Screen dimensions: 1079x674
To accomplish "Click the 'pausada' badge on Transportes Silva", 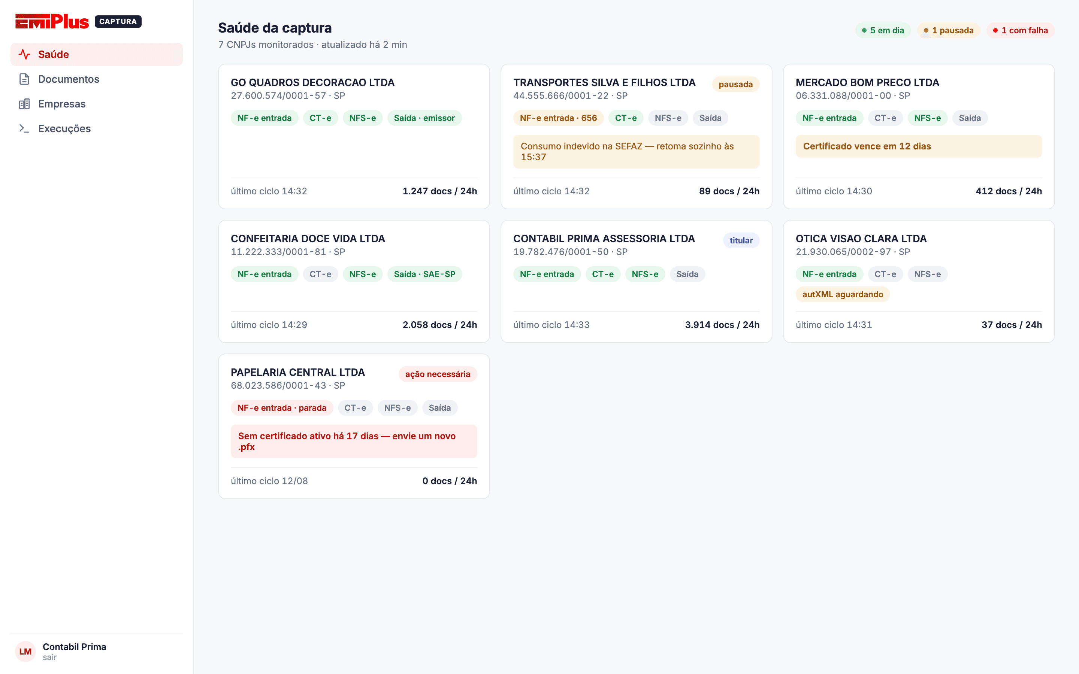I will tap(736, 84).
